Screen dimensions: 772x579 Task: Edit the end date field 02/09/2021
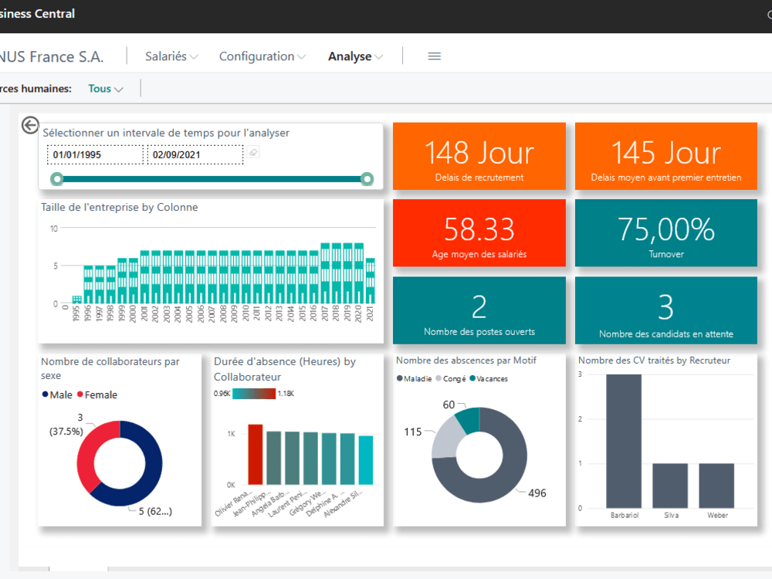[x=195, y=154]
